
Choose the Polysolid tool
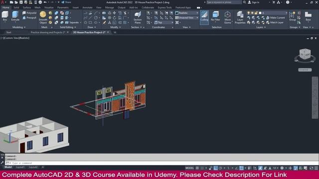29,13
